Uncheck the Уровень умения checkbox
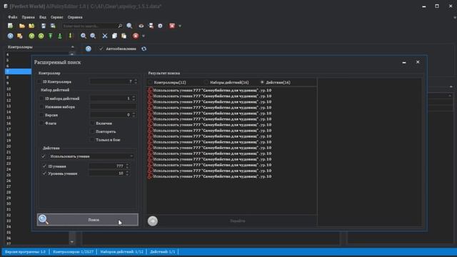 coord(44,173)
